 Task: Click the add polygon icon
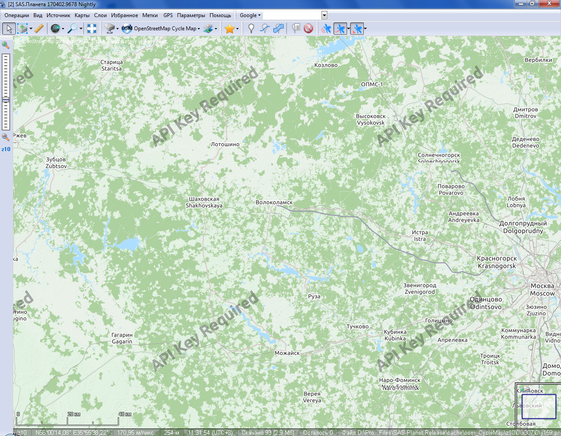coord(278,29)
